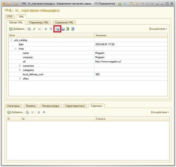Expand the offers tree node
Screen dimensions: 176x167
point(20,79)
